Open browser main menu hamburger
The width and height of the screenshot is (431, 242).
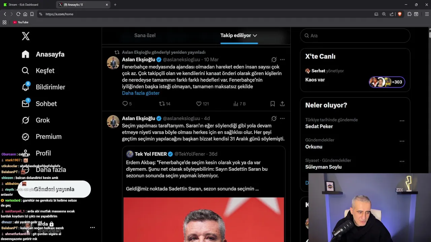click(x=427, y=14)
